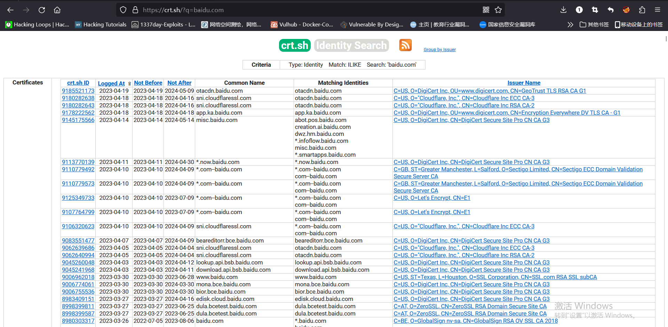Open Let's Encrypt E1 issuer for 9125349733
This screenshot has height=327, width=668.
[x=432, y=198]
